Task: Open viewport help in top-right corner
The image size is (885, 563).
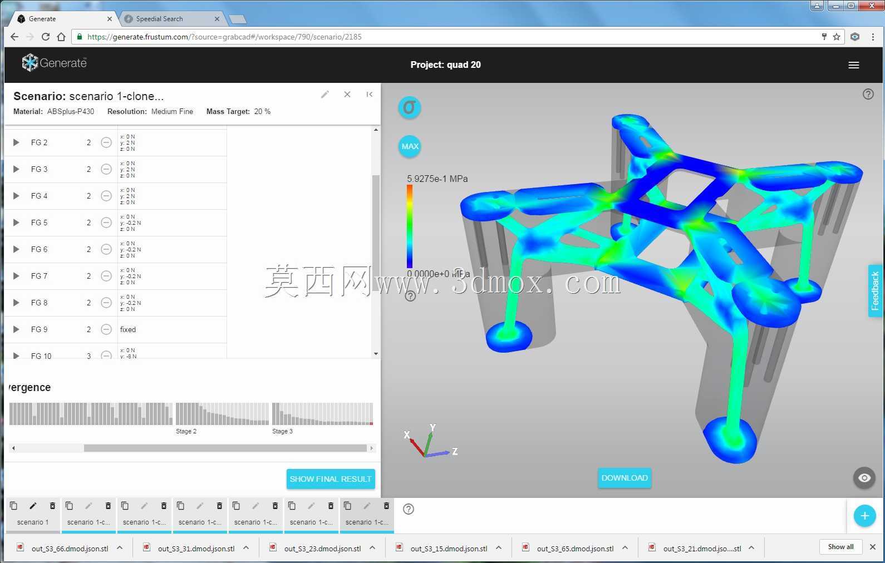Action: click(x=868, y=94)
